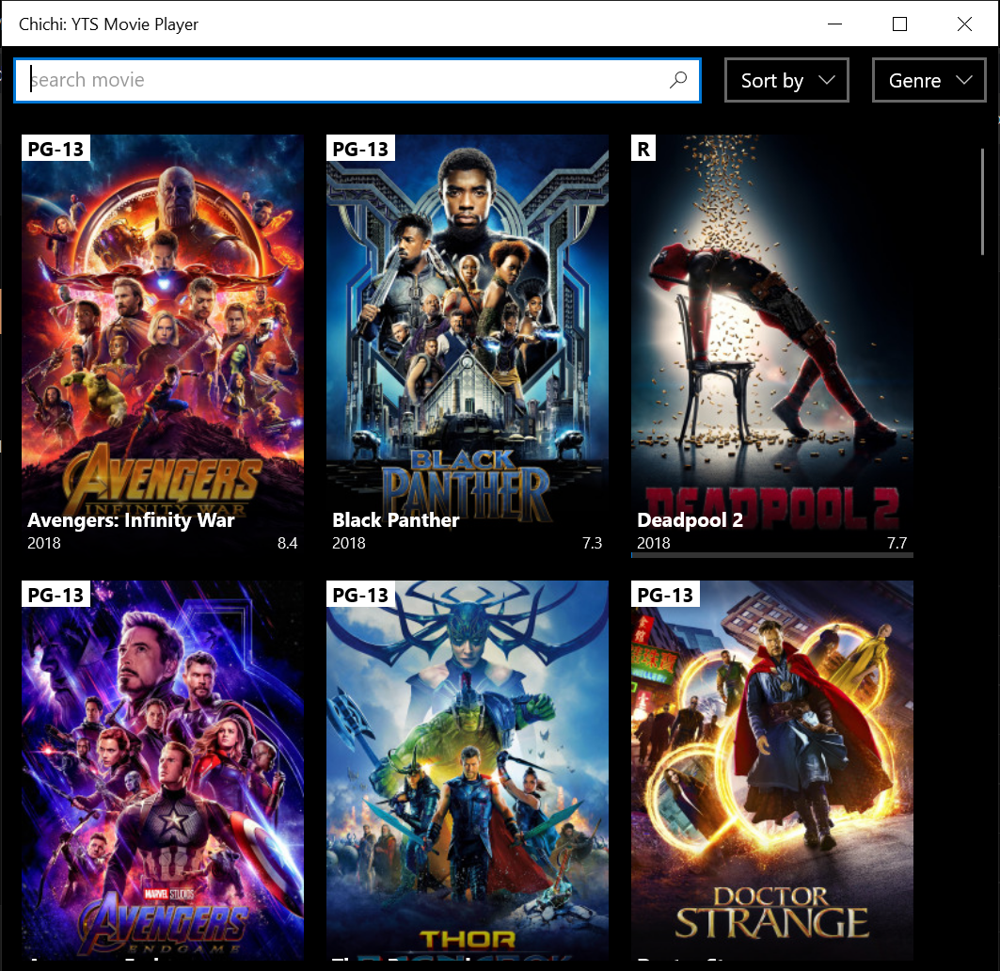1000x971 pixels.
Task: Click the 8.4 rating on Infinity War
Action: (287, 543)
